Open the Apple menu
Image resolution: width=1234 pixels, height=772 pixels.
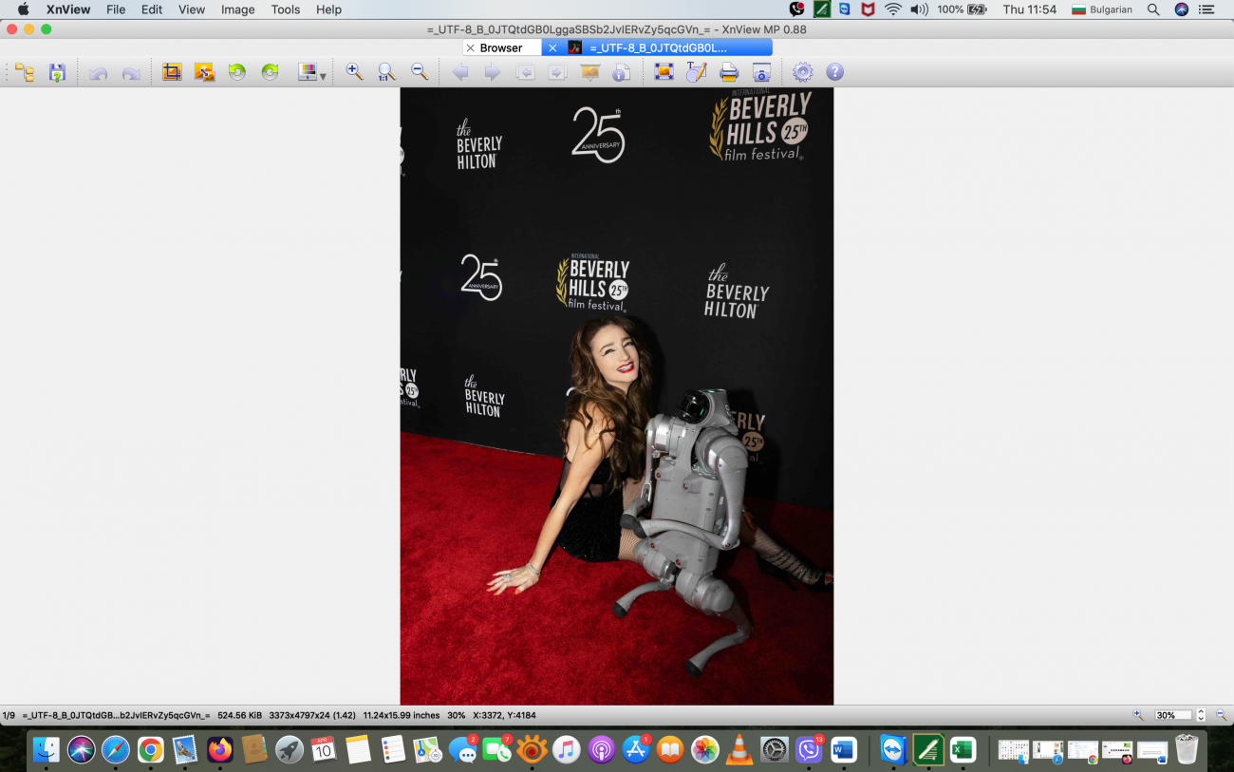tap(23, 9)
